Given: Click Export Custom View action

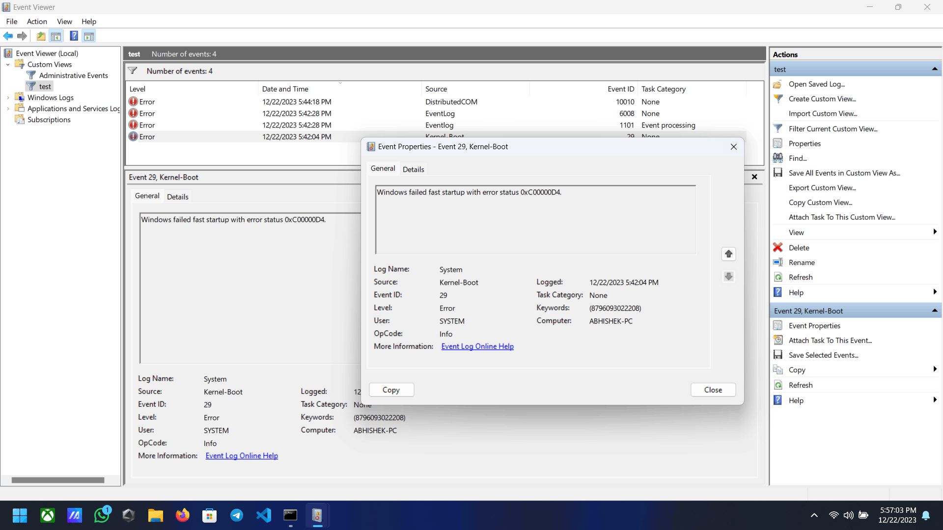Looking at the screenshot, I should (822, 187).
